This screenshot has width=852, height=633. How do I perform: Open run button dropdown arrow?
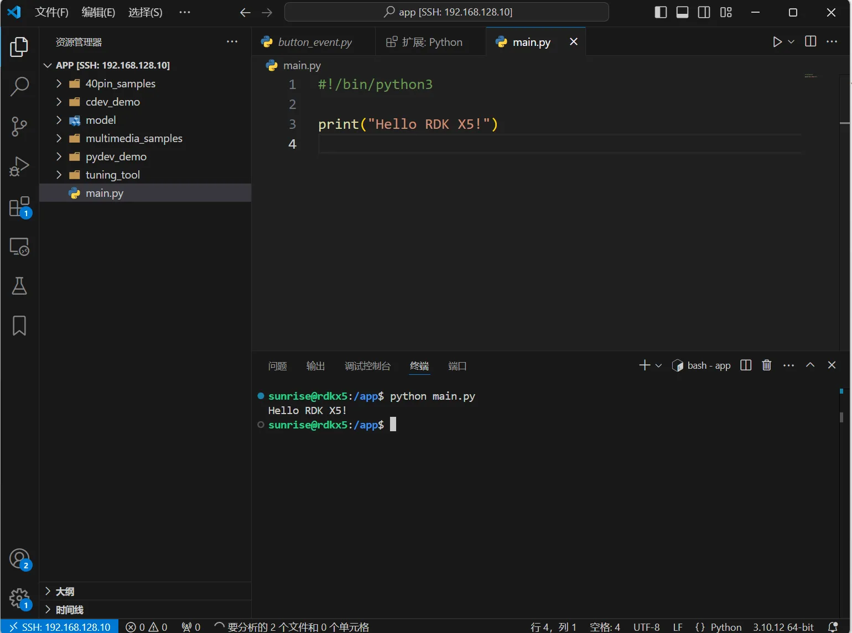point(791,42)
